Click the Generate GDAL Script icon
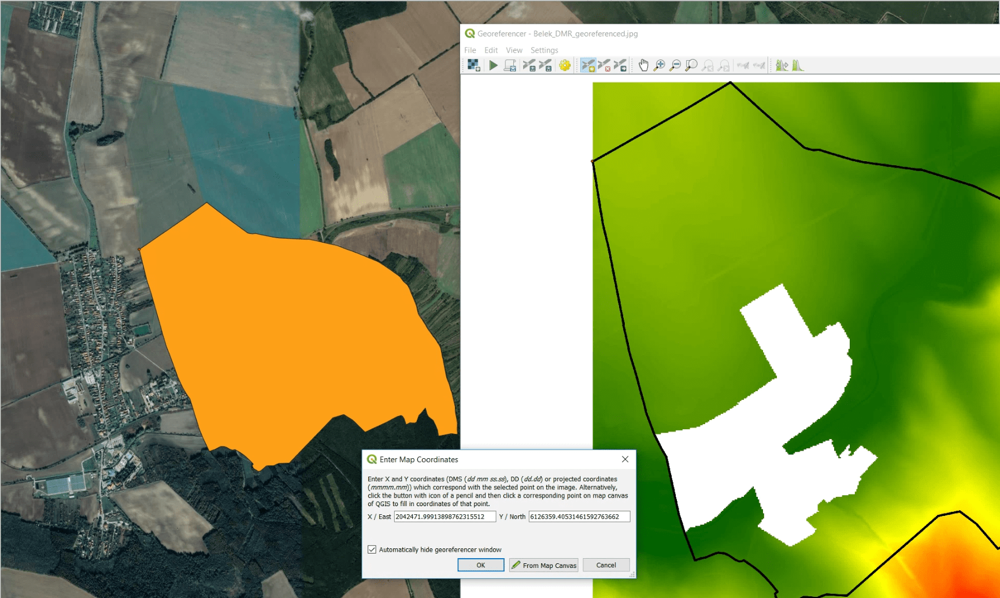Viewport: 1000px width, 598px height. [x=510, y=65]
